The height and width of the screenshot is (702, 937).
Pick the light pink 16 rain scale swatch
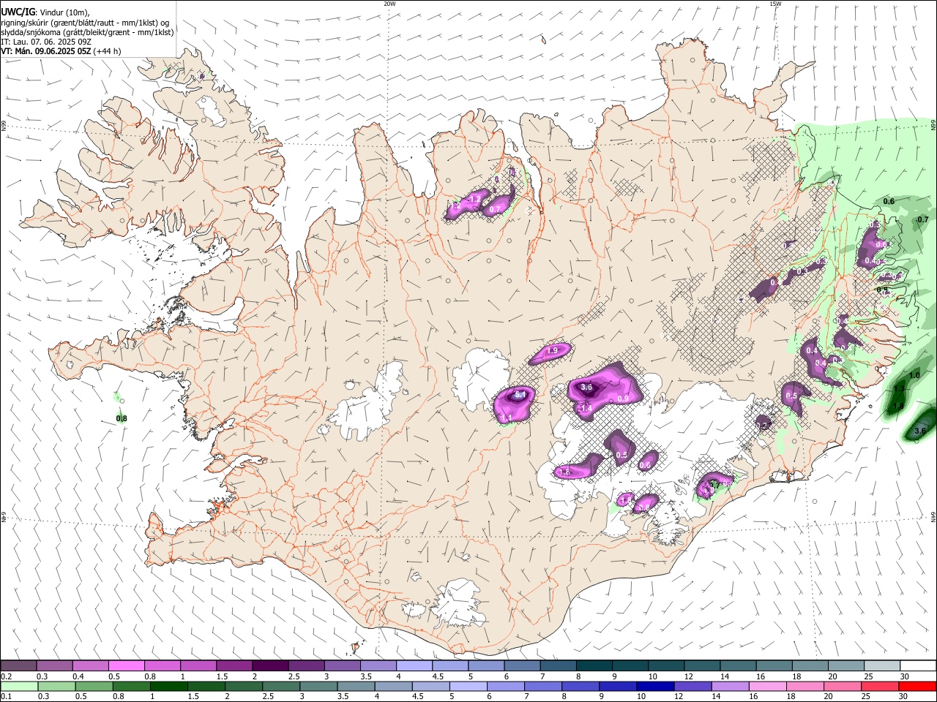pyautogui.click(x=767, y=687)
